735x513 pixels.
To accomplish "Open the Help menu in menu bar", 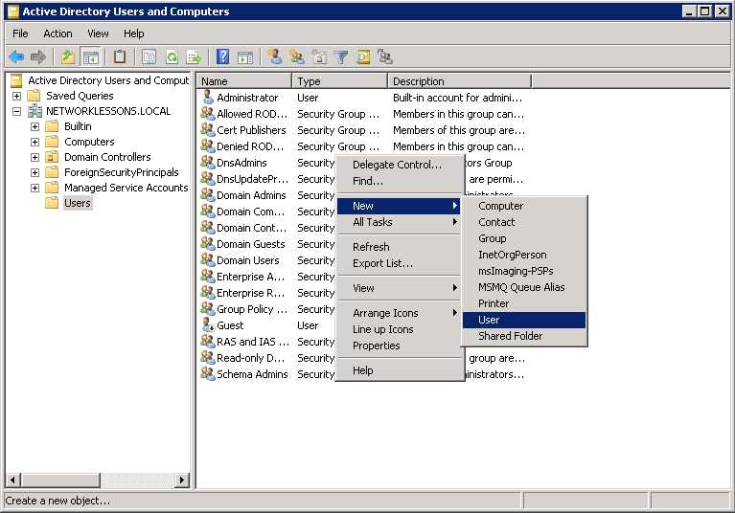I will (133, 33).
